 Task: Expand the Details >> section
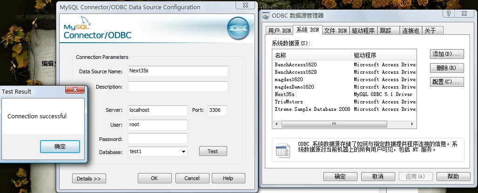pos(89,179)
